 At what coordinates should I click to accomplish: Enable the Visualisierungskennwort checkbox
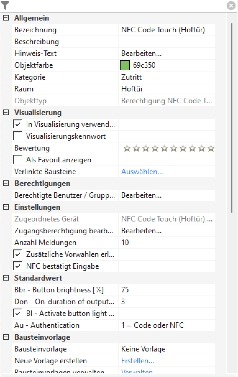pos(18,136)
